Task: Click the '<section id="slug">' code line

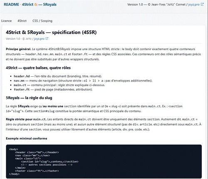Action: point(50,162)
